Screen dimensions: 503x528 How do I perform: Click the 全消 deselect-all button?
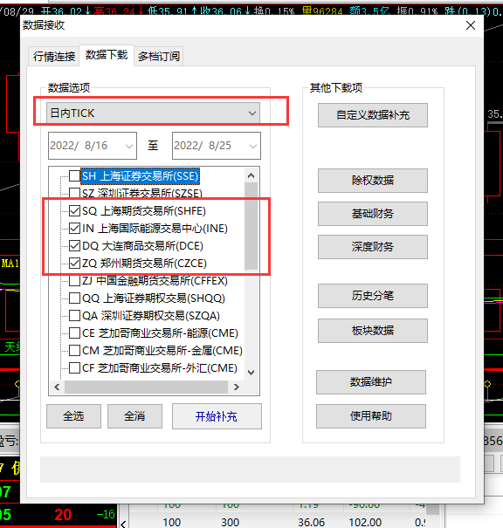[134, 416]
